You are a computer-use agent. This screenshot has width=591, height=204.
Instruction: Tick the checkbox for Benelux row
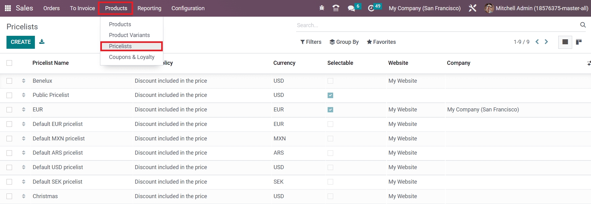(9, 81)
